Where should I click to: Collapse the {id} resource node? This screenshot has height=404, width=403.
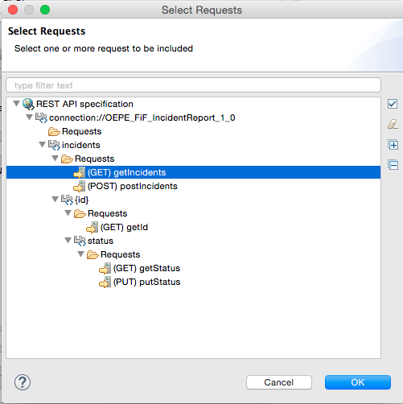tap(56, 200)
